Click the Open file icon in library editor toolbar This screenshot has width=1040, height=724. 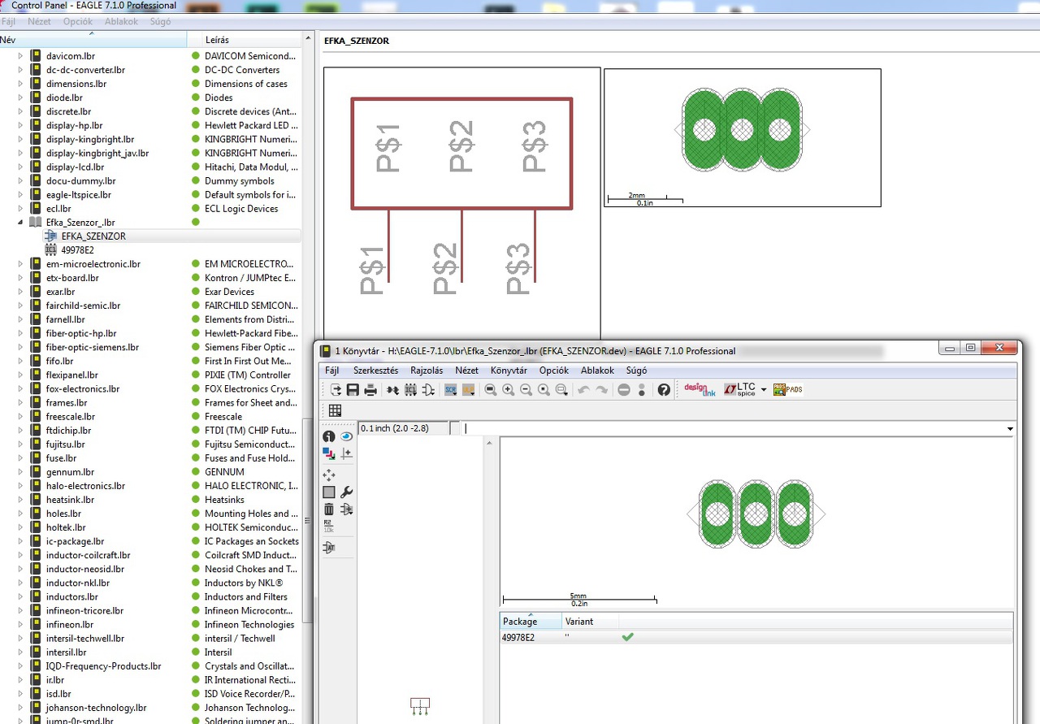pos(336,390)
